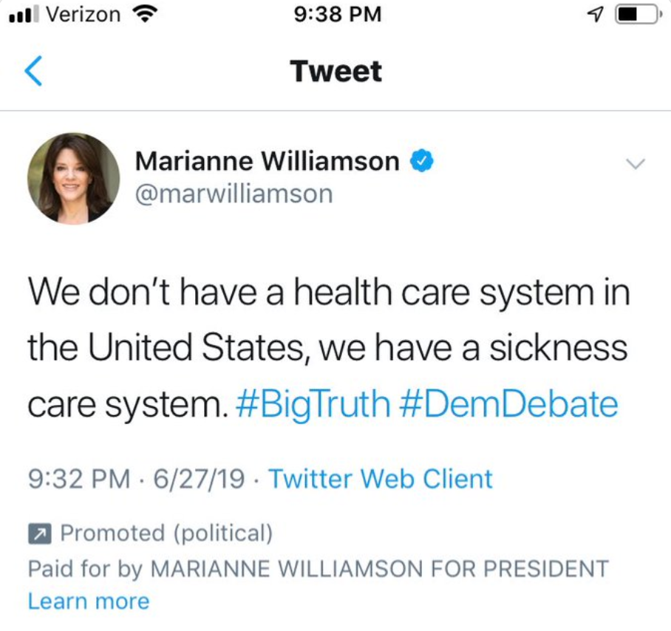Tap the Marianne Williamson display name
Viewport: 671px width, 631px height.
(267, 160)
